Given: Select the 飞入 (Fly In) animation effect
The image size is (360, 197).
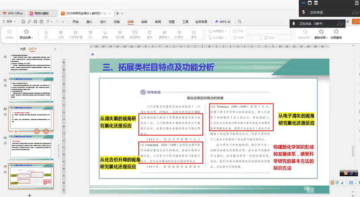Looking at the screenshot, I should tap(90, 34).
